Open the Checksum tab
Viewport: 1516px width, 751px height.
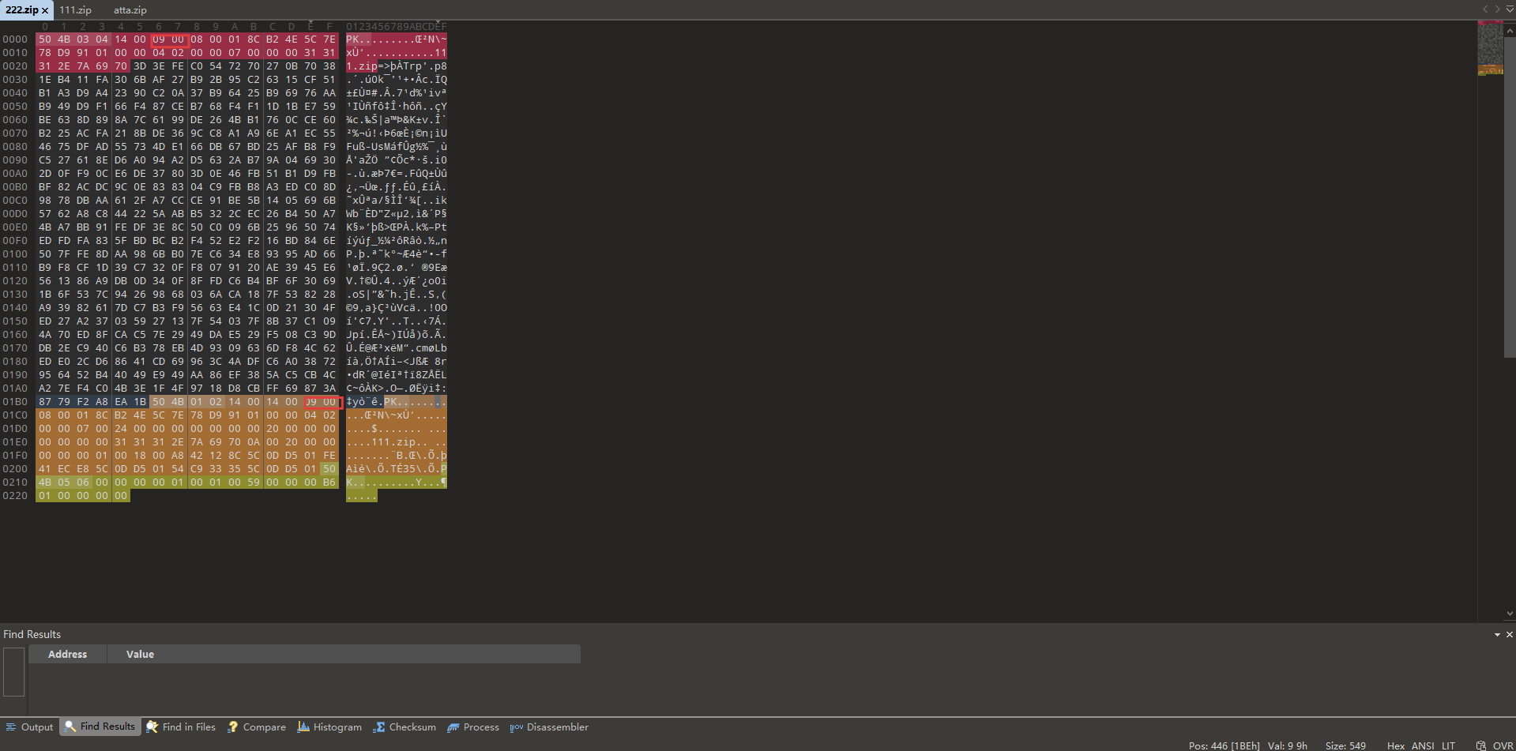coord(404,727)
